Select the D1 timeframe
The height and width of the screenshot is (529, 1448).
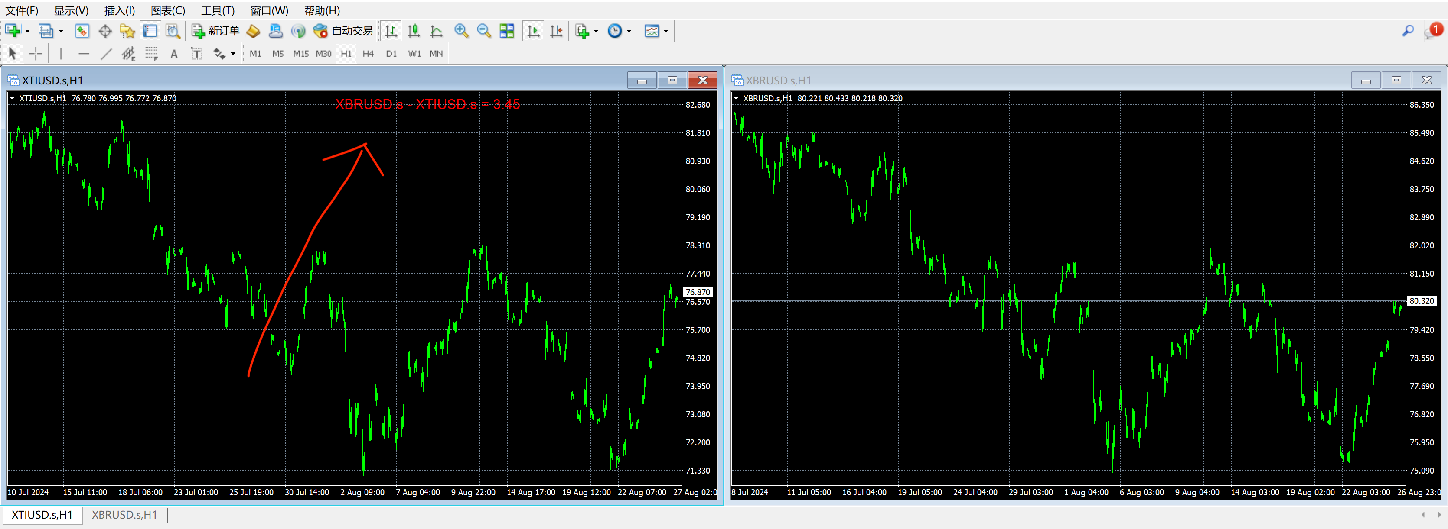coord(391,54)
